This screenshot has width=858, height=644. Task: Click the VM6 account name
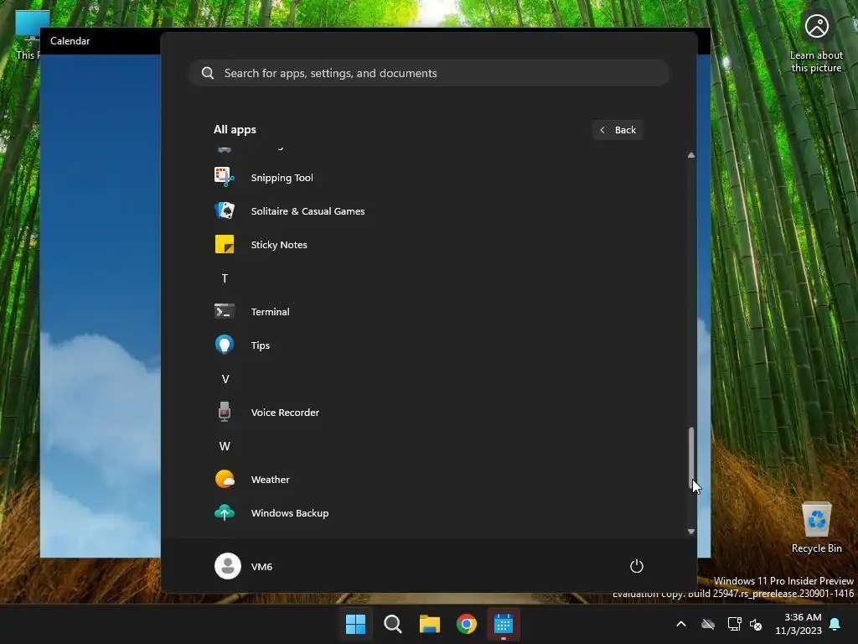click(261, 566)
